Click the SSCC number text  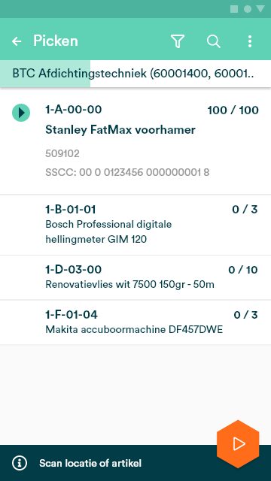tap(127, 172)
